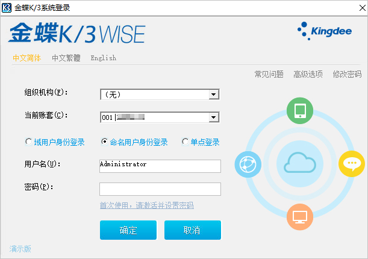This screenshot has height=259, width=368.
Task: Switch language to English
Action: [104, 58]
